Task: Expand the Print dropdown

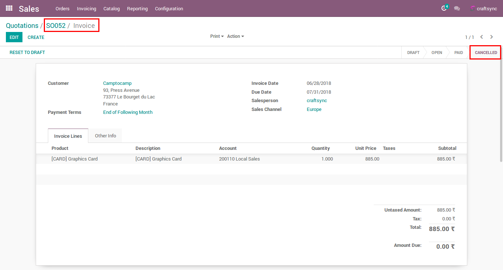Action: 217,36
